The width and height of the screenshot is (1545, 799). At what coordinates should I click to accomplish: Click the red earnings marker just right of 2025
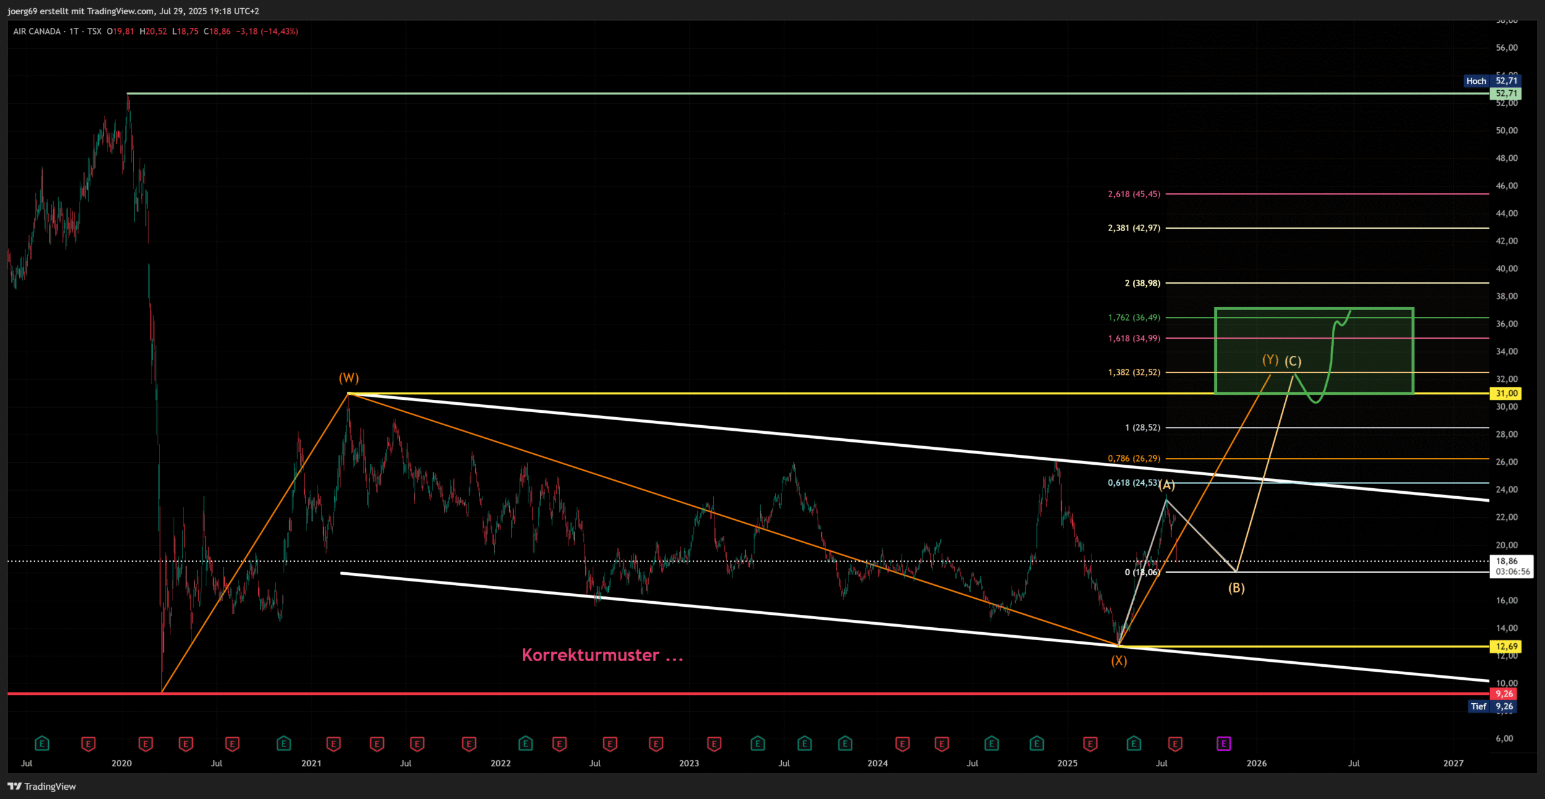[x=1090, y=744]
